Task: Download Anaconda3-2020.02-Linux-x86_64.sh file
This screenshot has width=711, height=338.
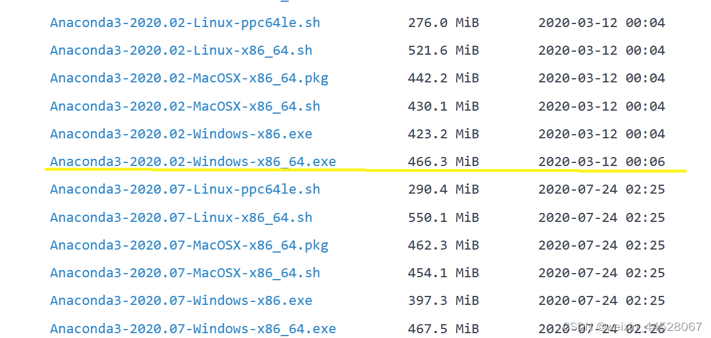Action: click(181, 51)
